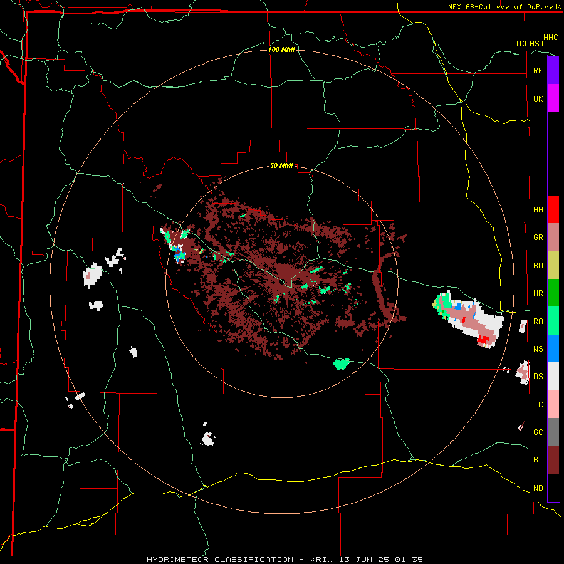Click the BD legend label
Image resolution: width=564 pixels, height=564 pixels.
click(x=538, y=266)
